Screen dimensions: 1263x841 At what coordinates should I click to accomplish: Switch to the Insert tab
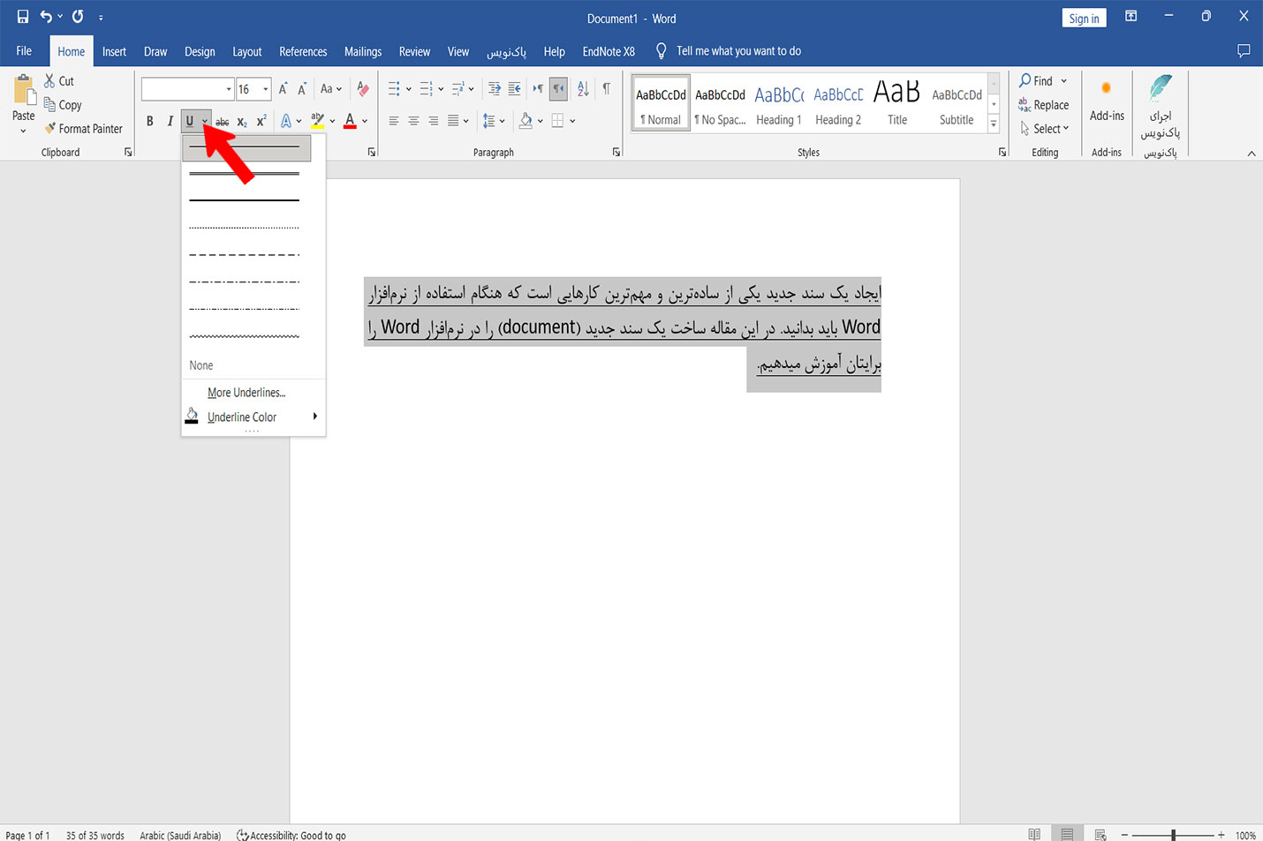pos(114,51)
